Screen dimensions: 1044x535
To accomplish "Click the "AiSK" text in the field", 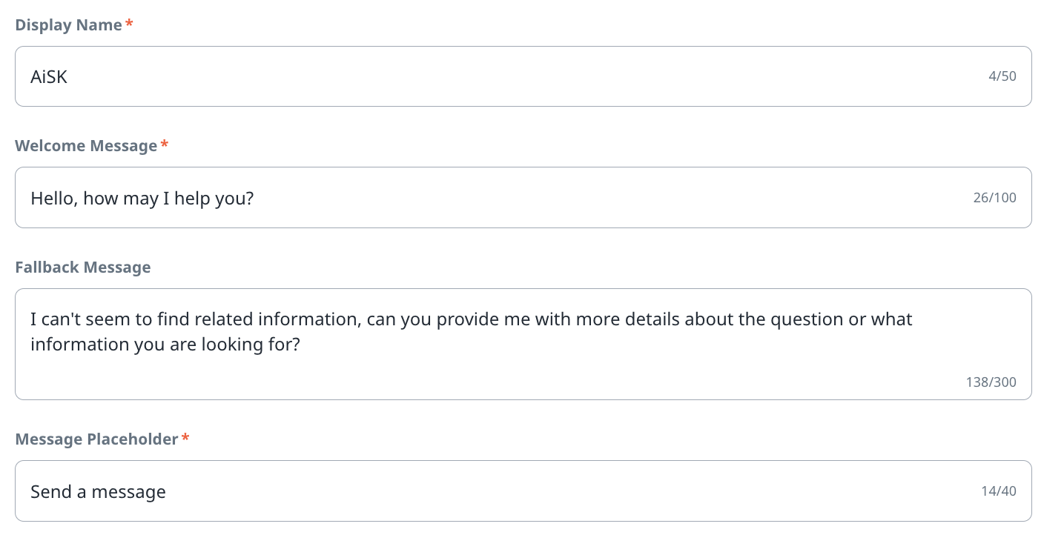I will pyautogui.click(x=49, y=76).
